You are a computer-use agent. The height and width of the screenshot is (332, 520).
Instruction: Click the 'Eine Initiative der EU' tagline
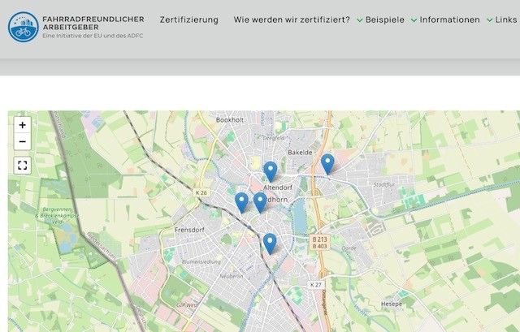tap(93, 37)
